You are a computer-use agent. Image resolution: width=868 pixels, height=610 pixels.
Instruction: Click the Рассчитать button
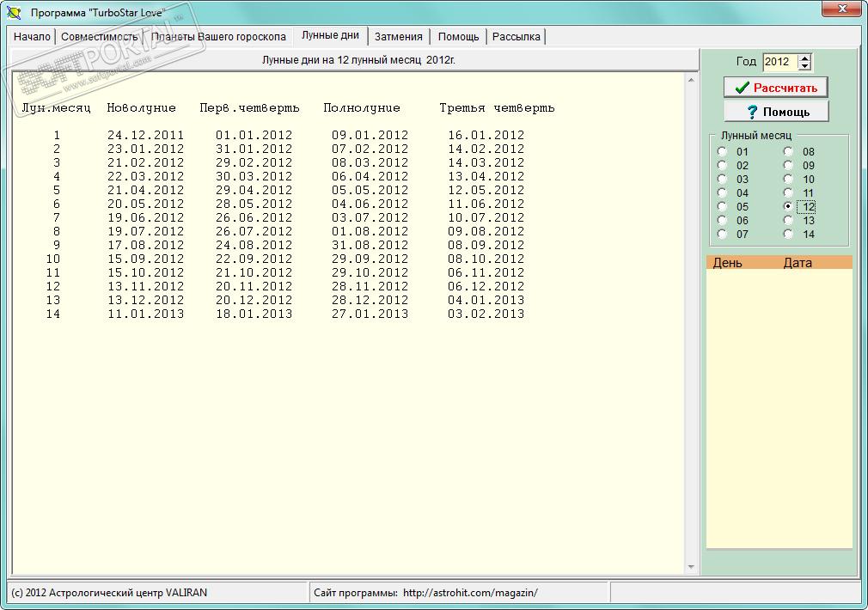776,88
